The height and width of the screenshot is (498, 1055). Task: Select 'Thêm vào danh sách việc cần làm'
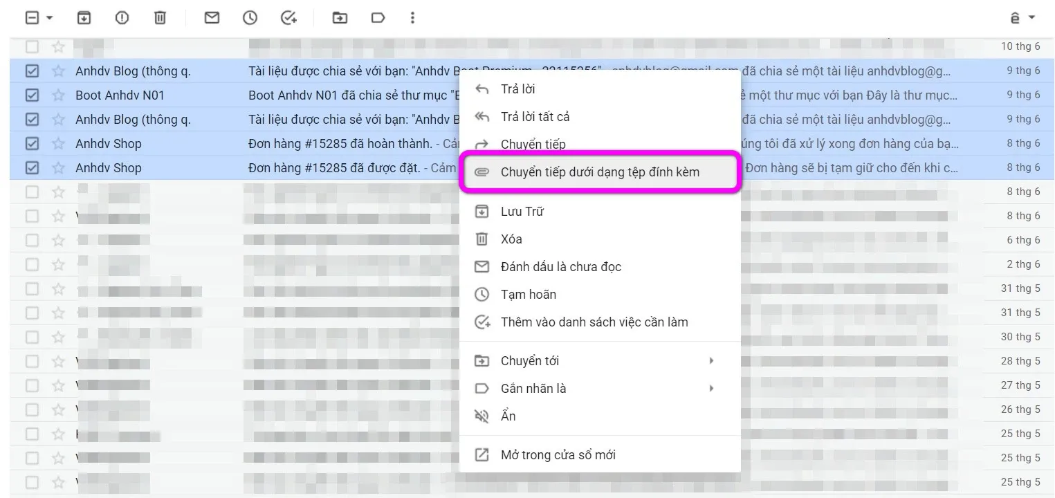click(600, 322)
